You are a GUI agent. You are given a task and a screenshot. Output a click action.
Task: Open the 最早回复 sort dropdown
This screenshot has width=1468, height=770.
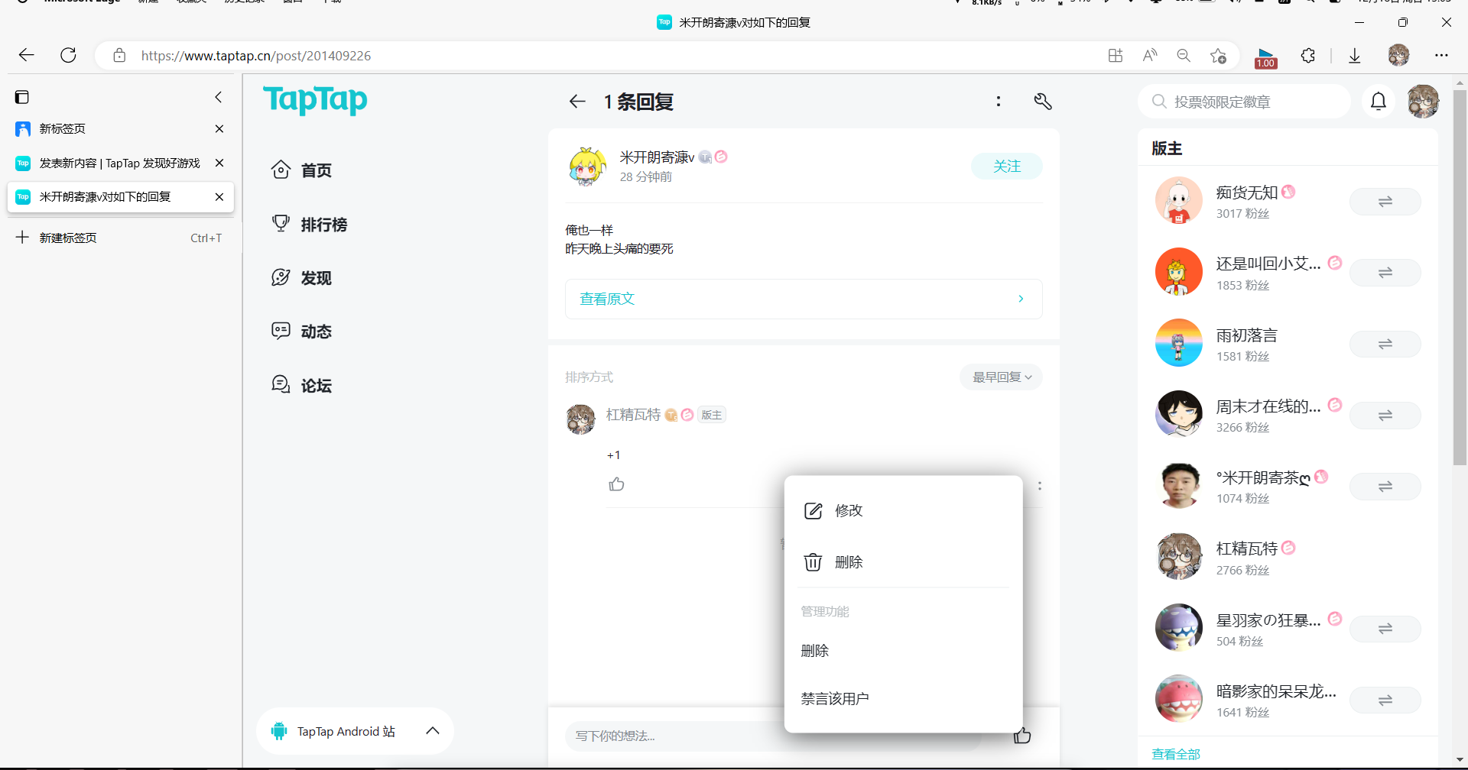point(1001,377)
